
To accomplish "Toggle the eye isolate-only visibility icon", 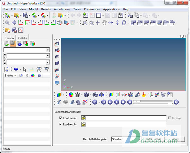I will (x=46, y=69).
